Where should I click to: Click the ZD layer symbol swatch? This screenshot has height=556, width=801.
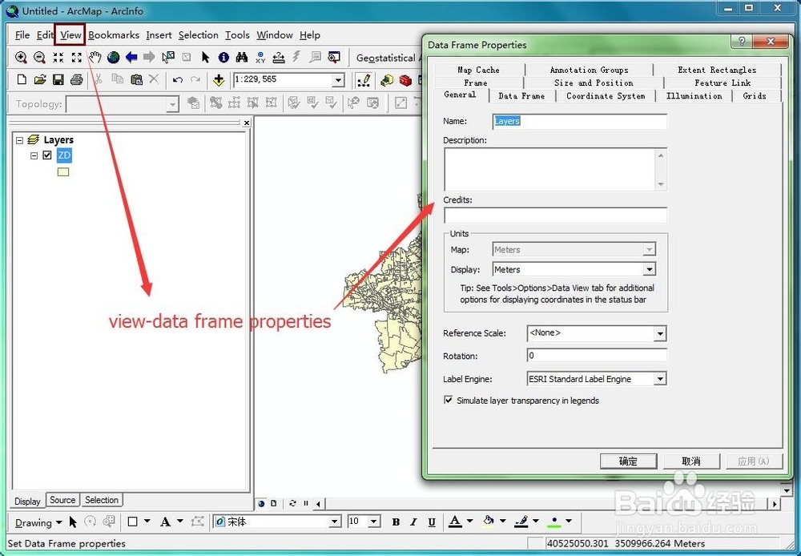(63, 172)
